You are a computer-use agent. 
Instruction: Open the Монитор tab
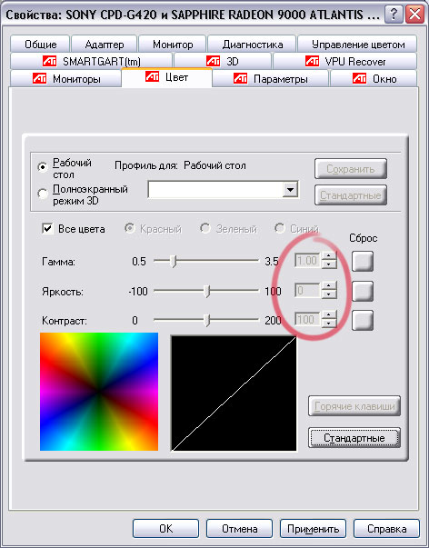[173, 45]
